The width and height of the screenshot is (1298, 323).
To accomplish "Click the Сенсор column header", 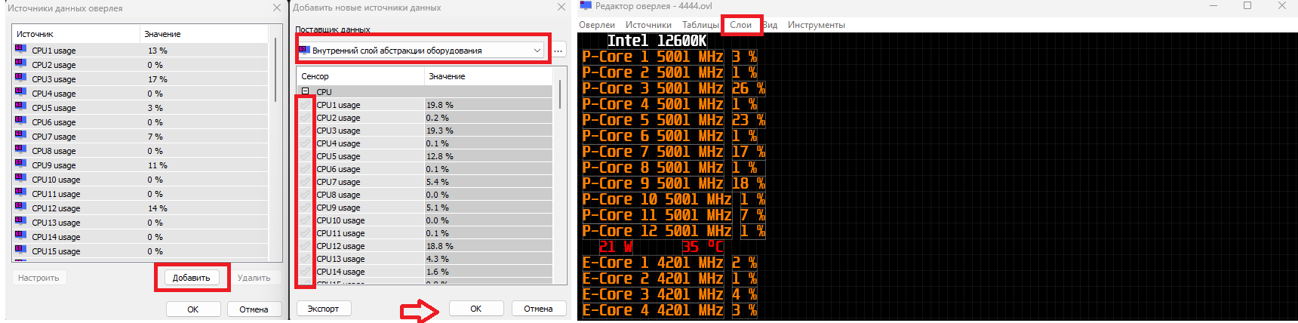I will click(x=360, y=76).
